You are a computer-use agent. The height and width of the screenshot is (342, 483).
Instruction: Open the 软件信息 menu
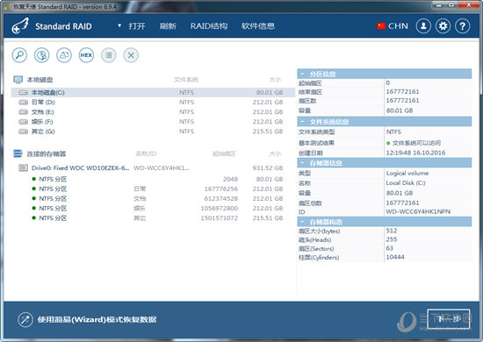(258, 26)
